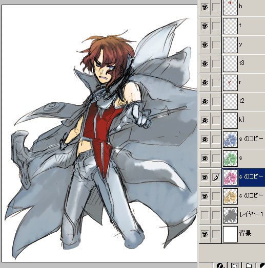
Task: Hide the blue-thumbnail s のコピー layer
Action: point(205,140)
